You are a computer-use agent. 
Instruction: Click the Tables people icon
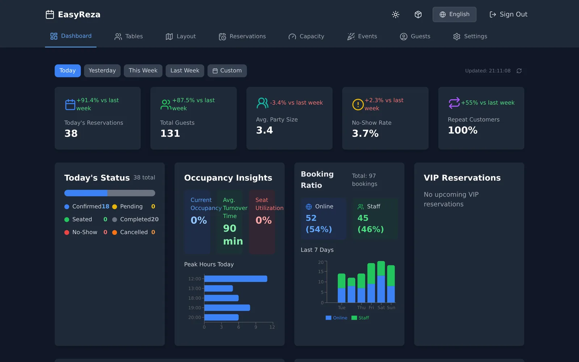tap(118, 37)
